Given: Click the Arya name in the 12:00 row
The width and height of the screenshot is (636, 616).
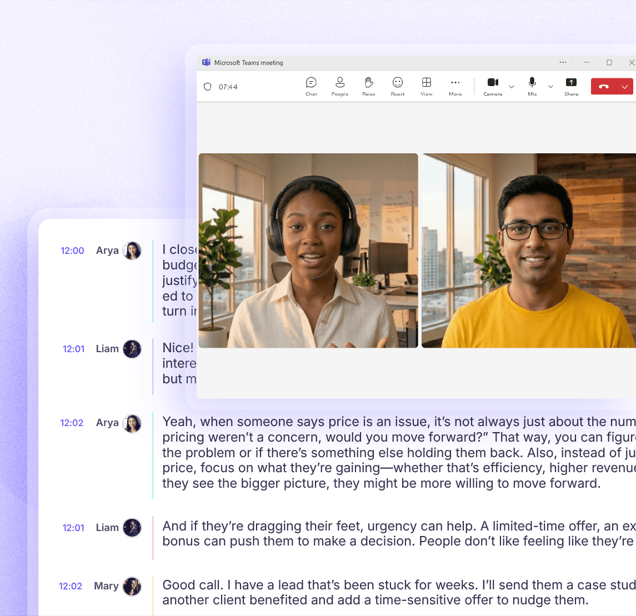Looking at the screenshot, I should coord(107,251).
